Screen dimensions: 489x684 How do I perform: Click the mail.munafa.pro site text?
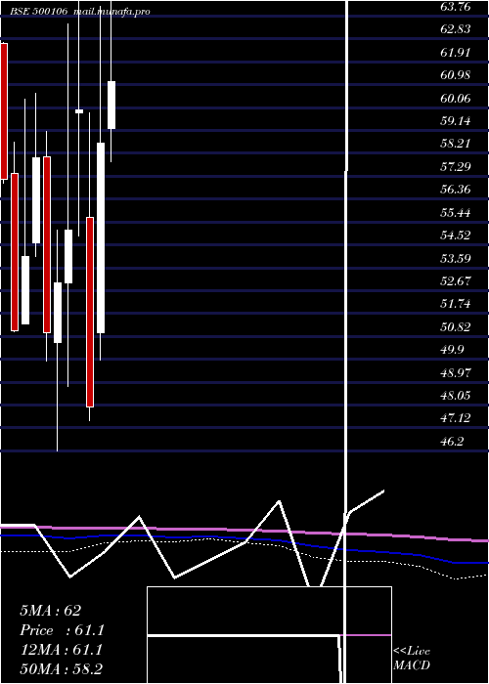tap(111, 12)
